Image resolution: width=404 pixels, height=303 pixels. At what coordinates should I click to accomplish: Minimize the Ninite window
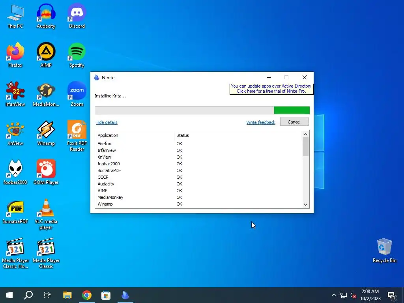(268, 77)
